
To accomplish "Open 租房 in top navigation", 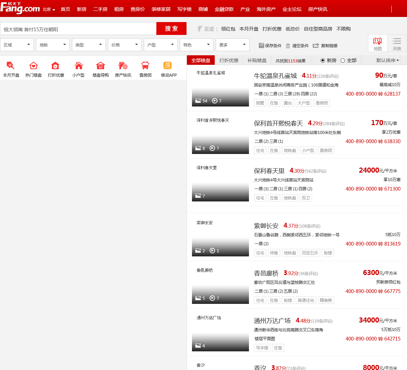I will [119, 9].
